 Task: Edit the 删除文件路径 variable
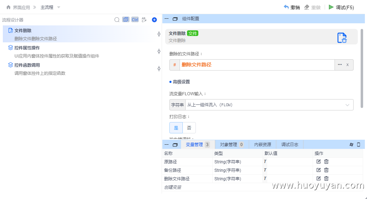pyautogui.click(x=318, y=179)
